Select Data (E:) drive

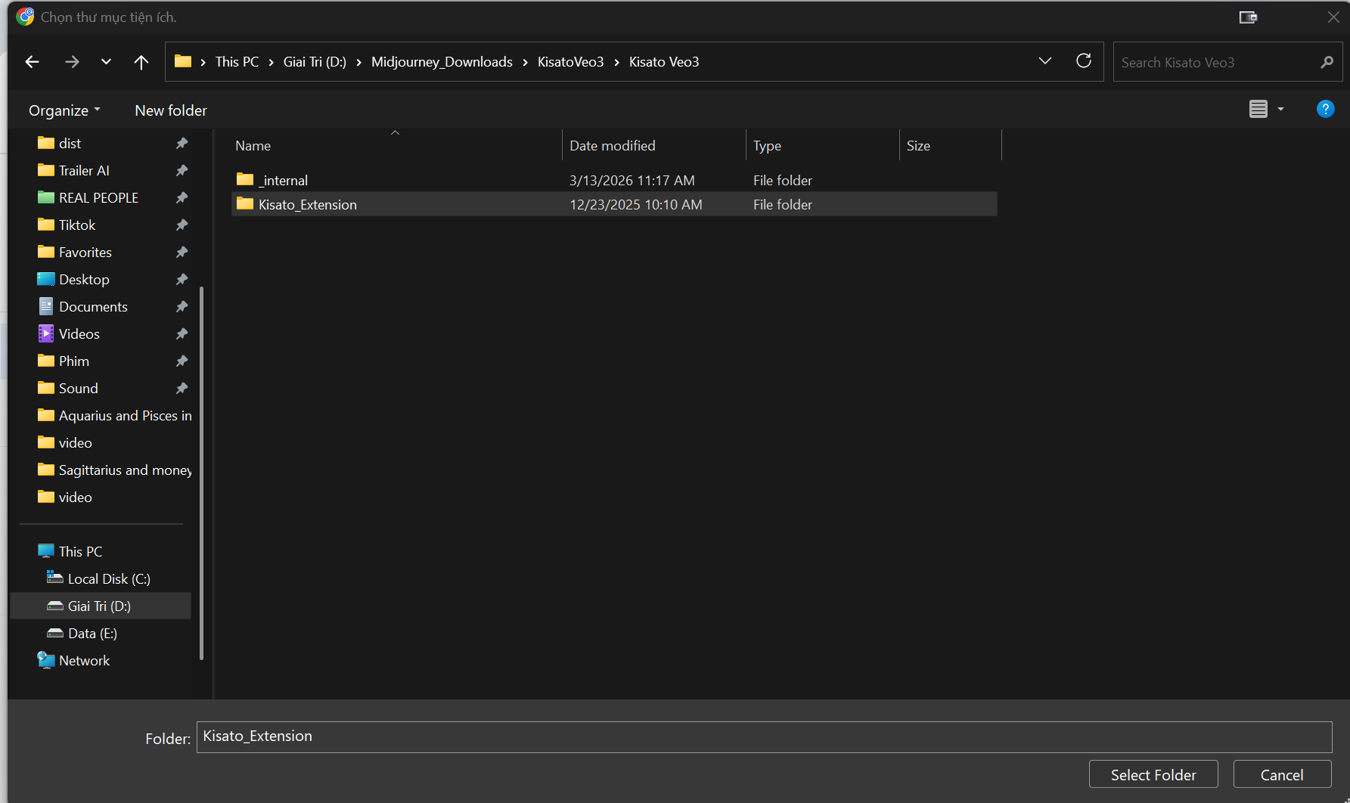[x=92, y=633]
